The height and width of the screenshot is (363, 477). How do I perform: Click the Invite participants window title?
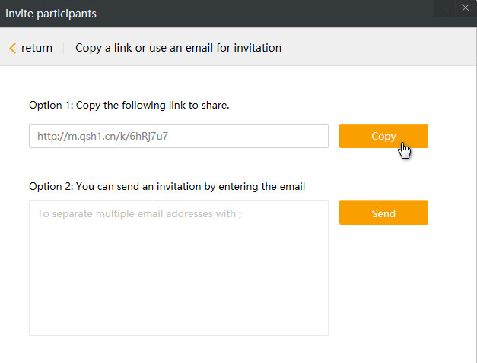[x=51, y=14]
